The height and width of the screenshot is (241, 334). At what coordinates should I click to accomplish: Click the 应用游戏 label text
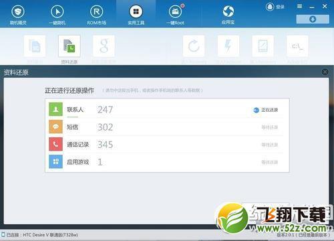click(x=78, y=162)
